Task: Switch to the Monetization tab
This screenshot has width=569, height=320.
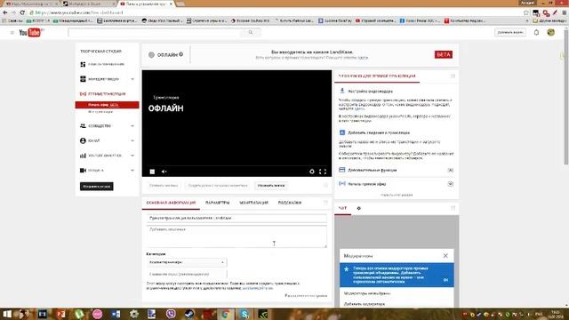Action: 253,203
